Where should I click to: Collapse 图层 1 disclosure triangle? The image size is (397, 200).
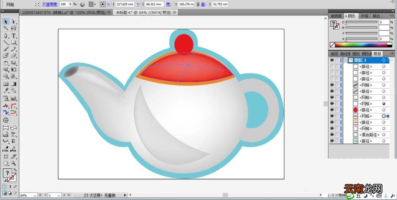pos(345,60)
